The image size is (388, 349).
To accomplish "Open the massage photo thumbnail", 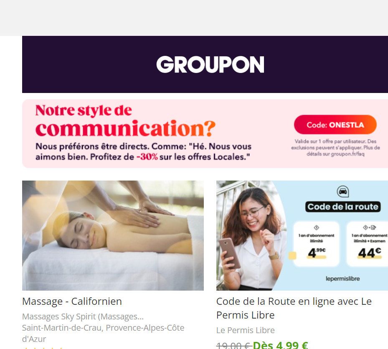I will click(113, 236).
